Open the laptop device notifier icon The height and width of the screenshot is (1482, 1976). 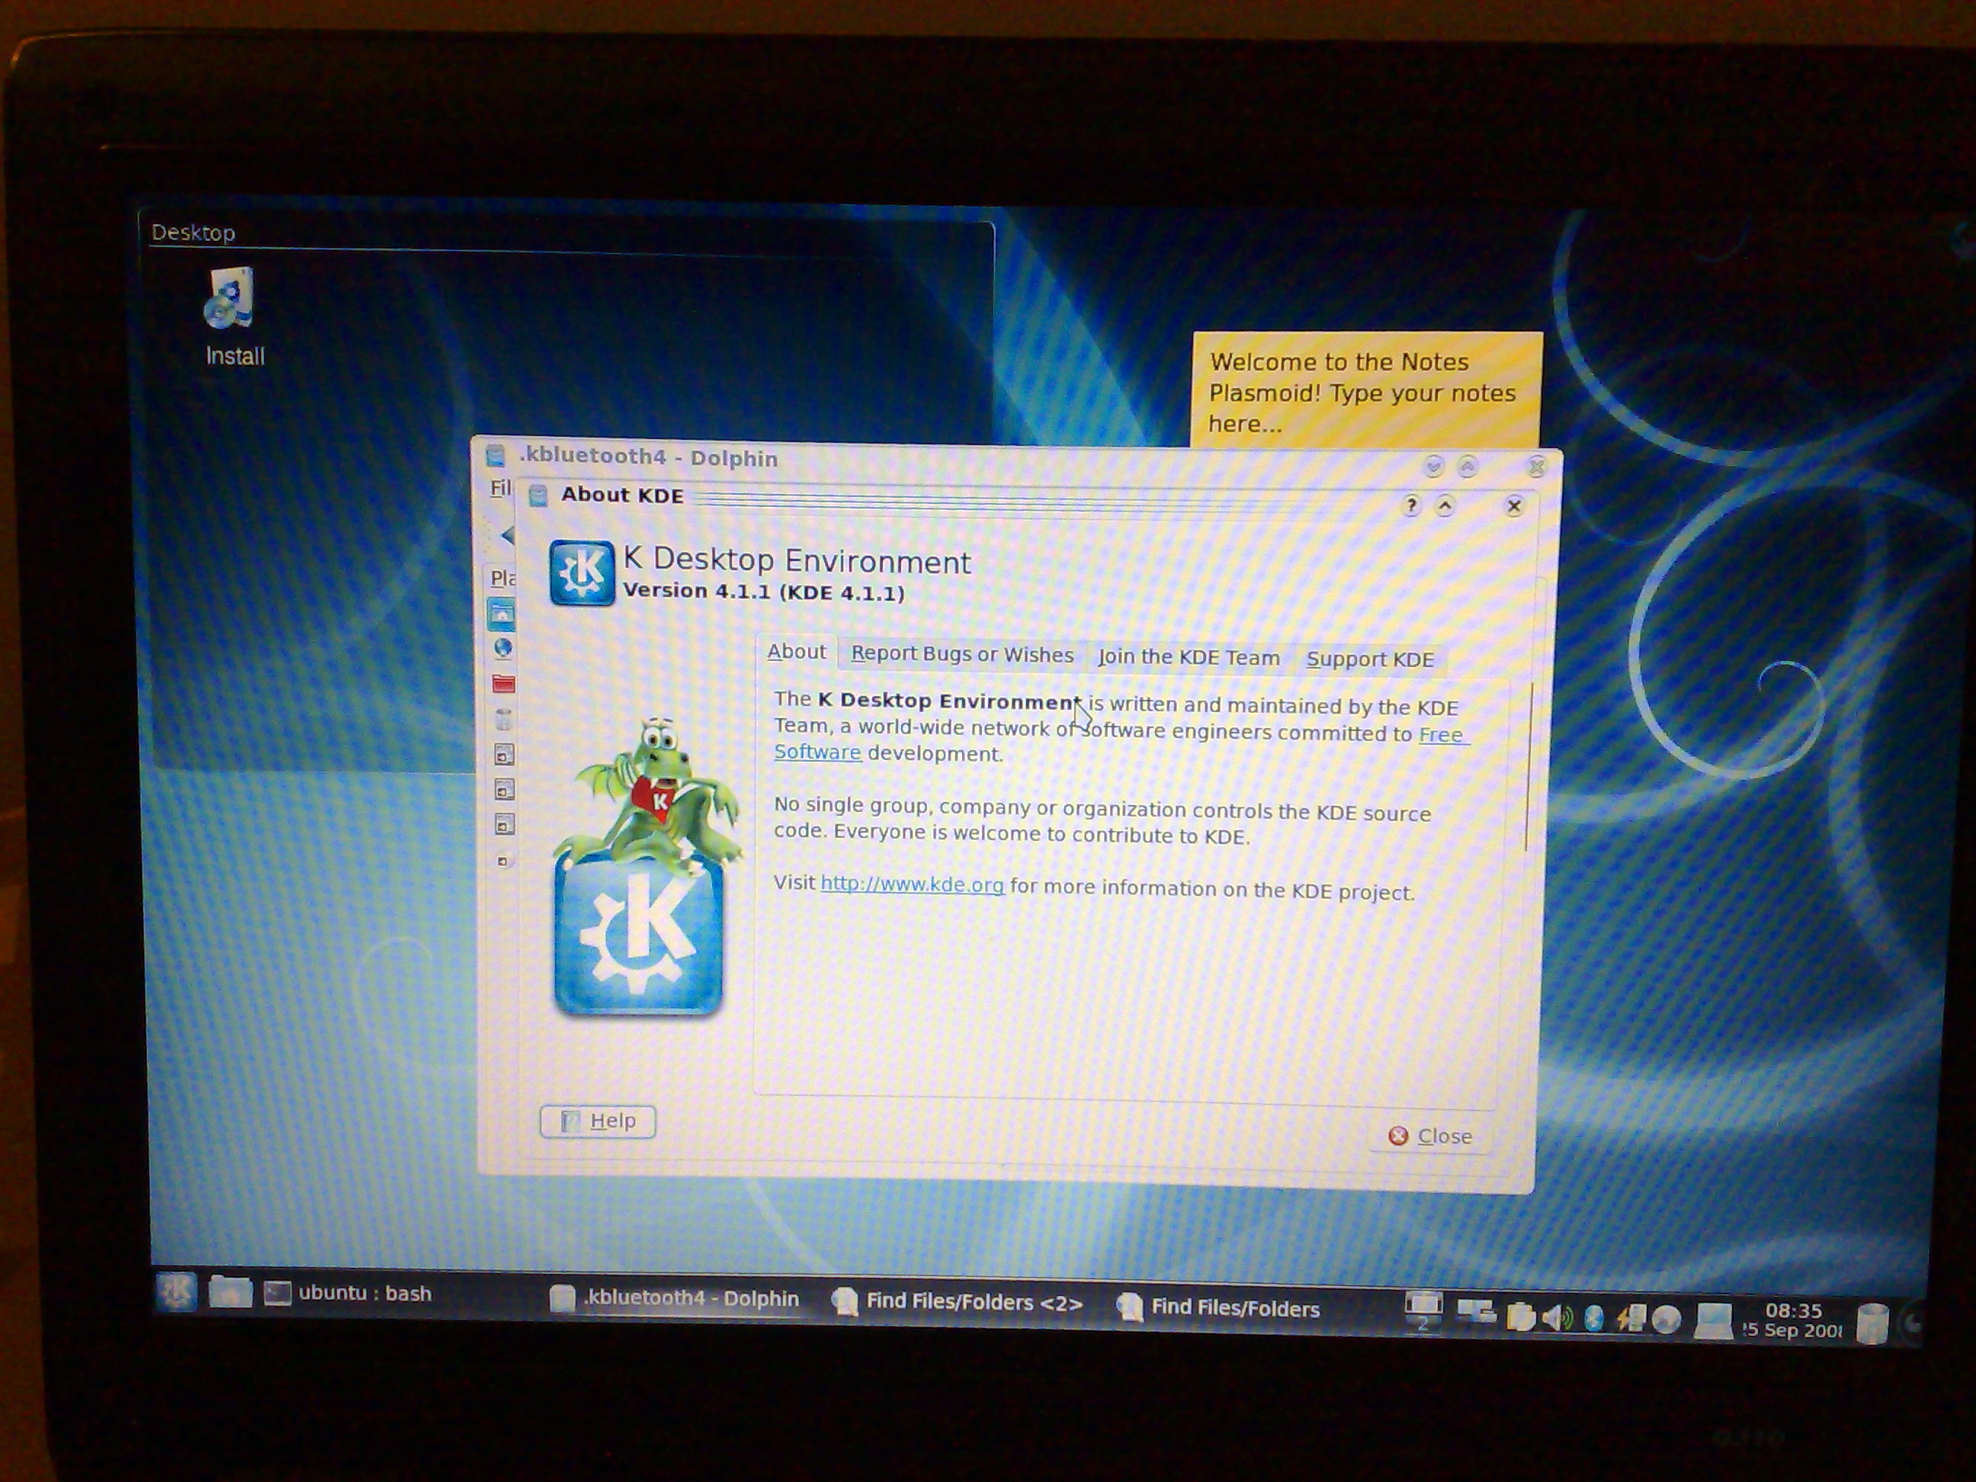1715,1321
